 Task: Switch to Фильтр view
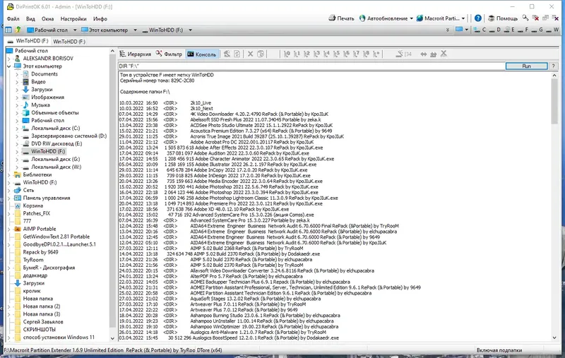[x=169, y=54]
